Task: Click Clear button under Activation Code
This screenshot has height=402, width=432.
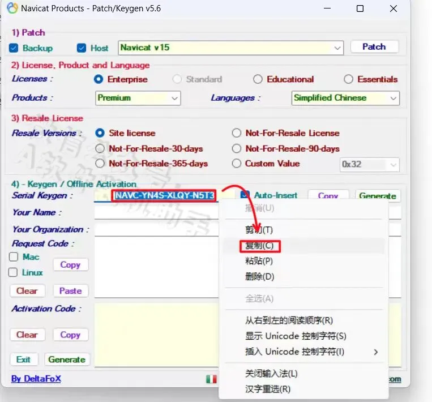Action: 27,335
